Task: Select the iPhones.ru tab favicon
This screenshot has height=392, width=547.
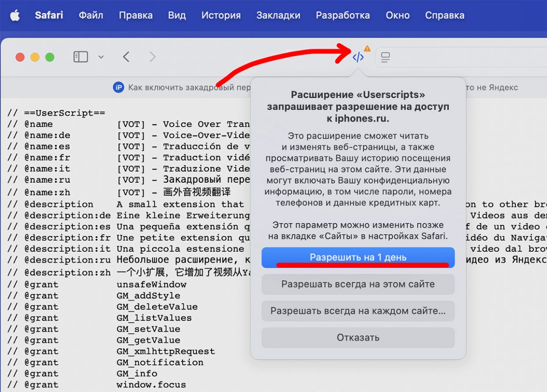Action: (119, 87)
